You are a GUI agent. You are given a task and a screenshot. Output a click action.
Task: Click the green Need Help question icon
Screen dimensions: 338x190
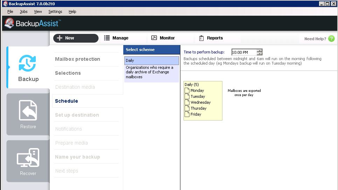[331, 39]
